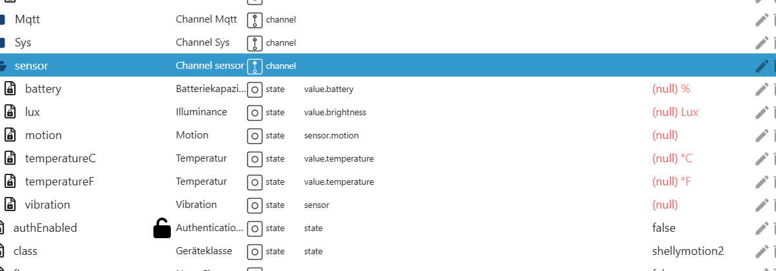
Task: Select the battery state entry
Action: coord(43,89)
